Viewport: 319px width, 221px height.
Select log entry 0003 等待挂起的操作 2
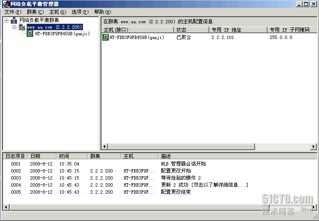pyautogui.click(x=159, y=178)
